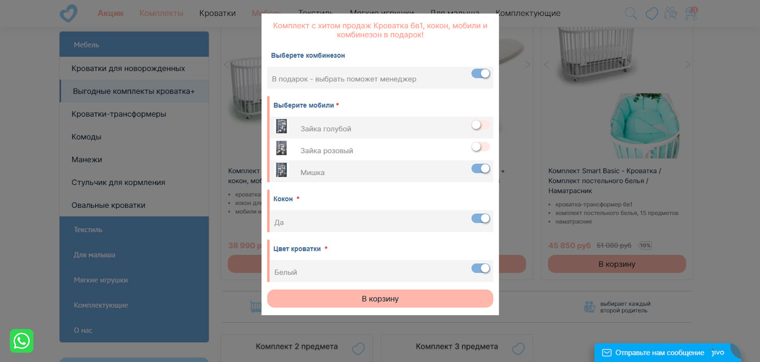Toggle off the Мишка mobile option
The height and width of the screenshot is (362, 760).
(480, 169)
